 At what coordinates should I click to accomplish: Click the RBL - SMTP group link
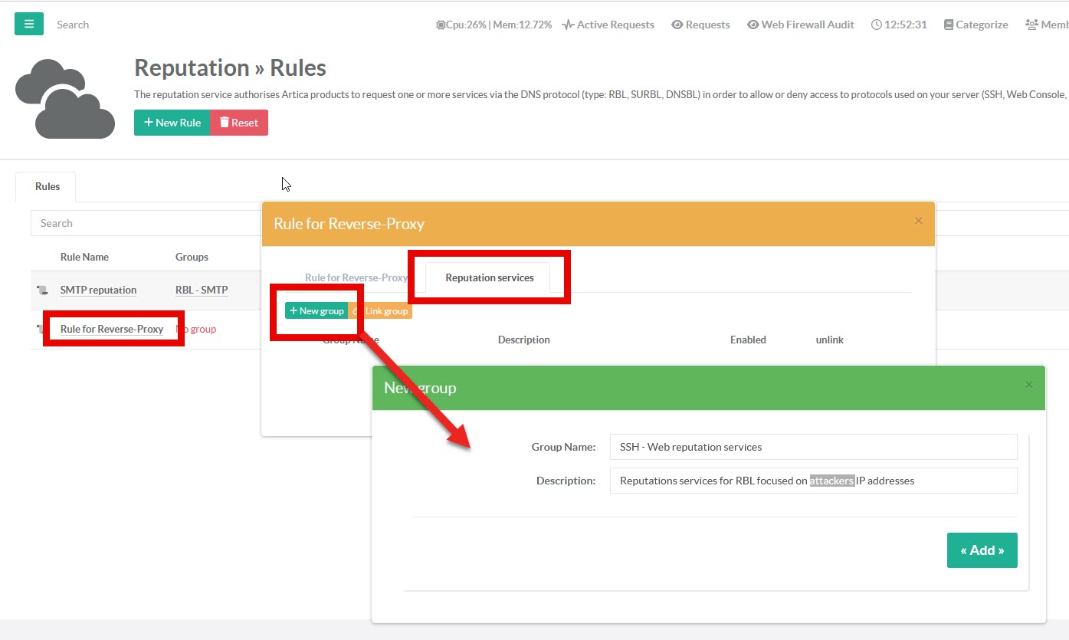[201, 290]
